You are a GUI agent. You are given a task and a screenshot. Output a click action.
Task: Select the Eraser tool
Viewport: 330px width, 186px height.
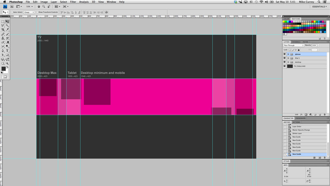3,42
